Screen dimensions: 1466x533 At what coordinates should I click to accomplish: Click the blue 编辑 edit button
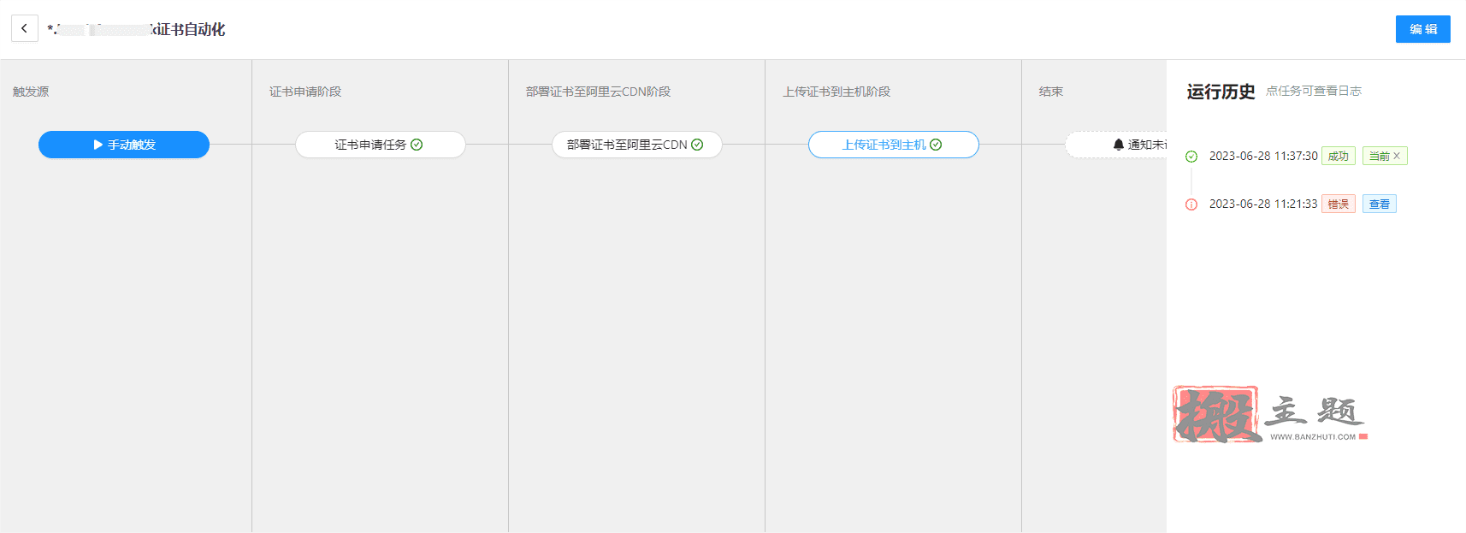click(x=1422, y=29)
